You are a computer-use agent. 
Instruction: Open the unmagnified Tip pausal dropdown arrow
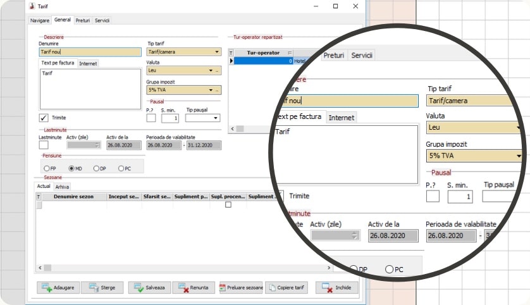(216, 118)
